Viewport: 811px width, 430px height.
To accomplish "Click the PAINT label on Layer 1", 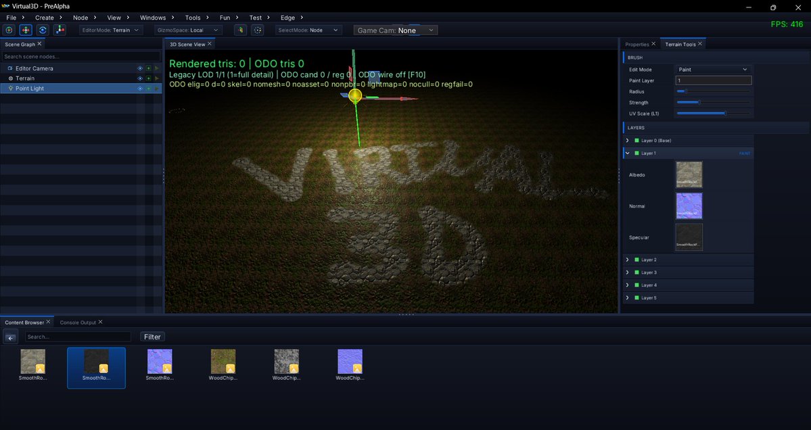I will tap(744, 153).
